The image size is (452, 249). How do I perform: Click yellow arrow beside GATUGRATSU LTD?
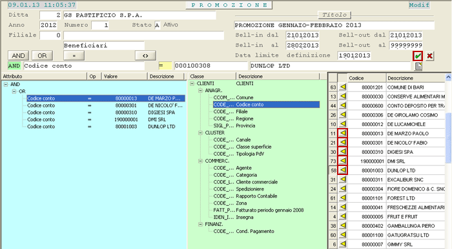click(342, 235)
